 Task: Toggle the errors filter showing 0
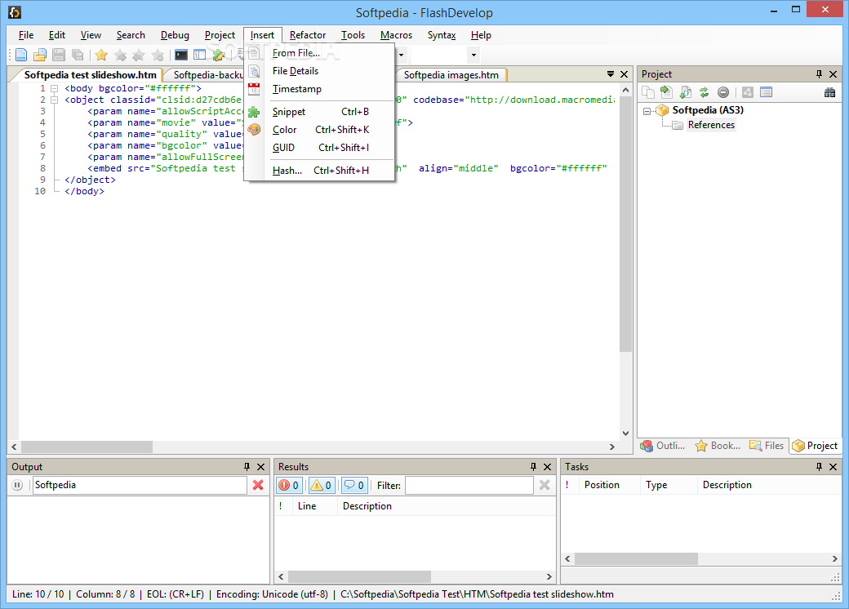tap(289, 485)
